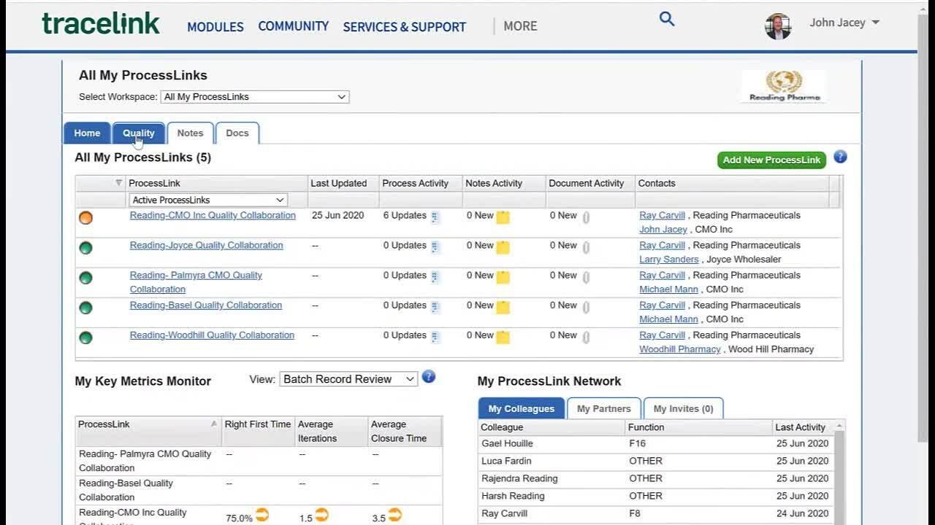Viewport: 935px width, 525px height.
Task: Click the Reading Pharma logo
Action: (x=784, y=86)
